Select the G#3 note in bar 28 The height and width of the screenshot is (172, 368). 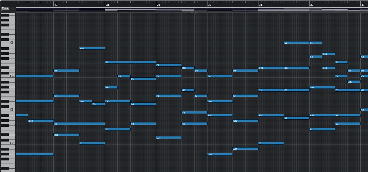pos(111,87)
